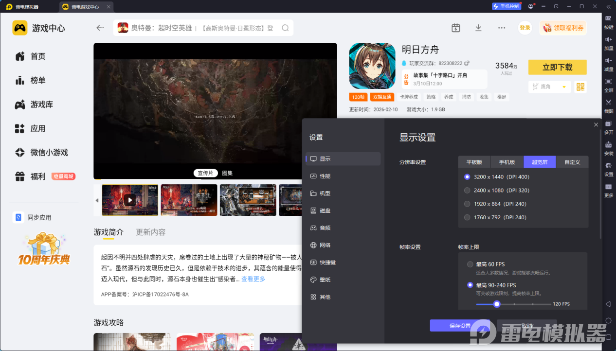Open the downloads manager arrow icon
This screenshot has width=616, height=351.
click(x=478, y=28)
